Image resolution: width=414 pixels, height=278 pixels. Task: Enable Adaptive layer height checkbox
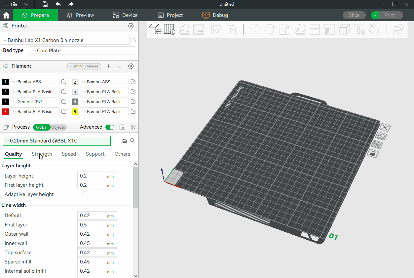[x=80, y=194]
